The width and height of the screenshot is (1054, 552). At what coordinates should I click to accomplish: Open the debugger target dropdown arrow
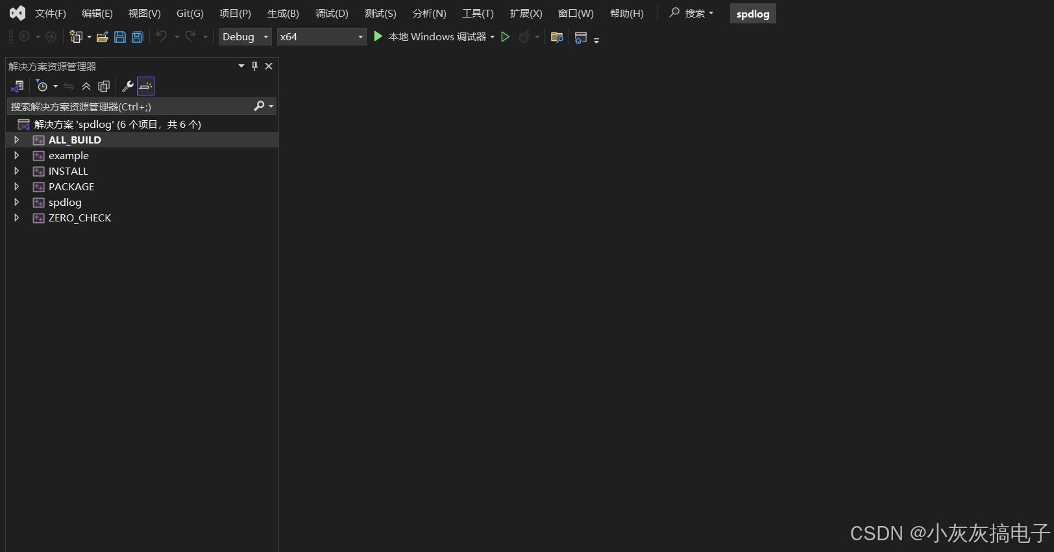coord(493,37)
